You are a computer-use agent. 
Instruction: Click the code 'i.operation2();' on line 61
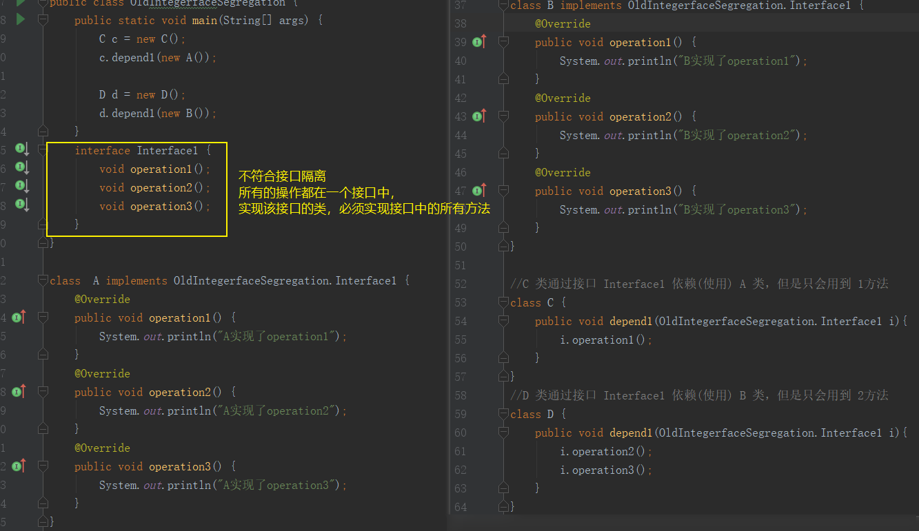click(605, 451)
